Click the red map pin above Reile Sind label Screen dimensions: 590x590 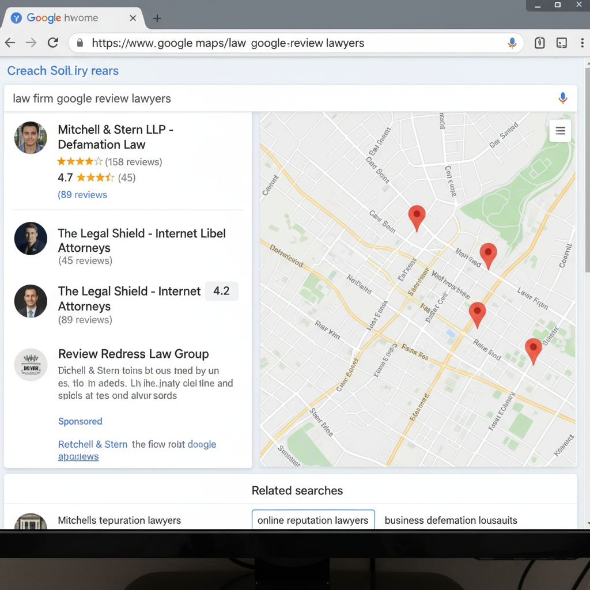click(x=477, y=315)
